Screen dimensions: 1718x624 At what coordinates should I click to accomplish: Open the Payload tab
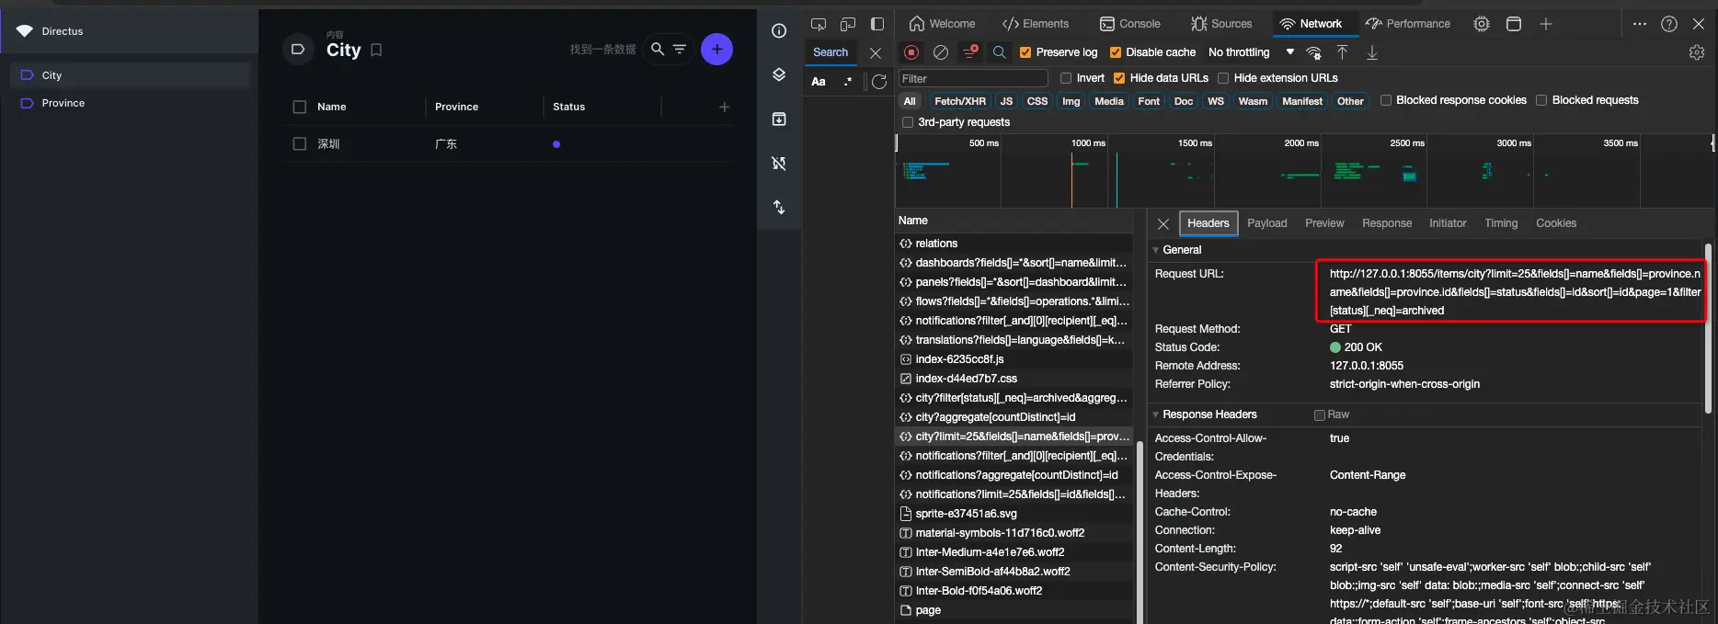(1266, 223)
